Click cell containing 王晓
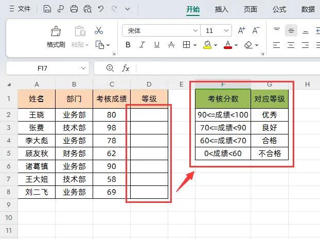The width and height of the screenshot is (320, 239). coord(37,115)
